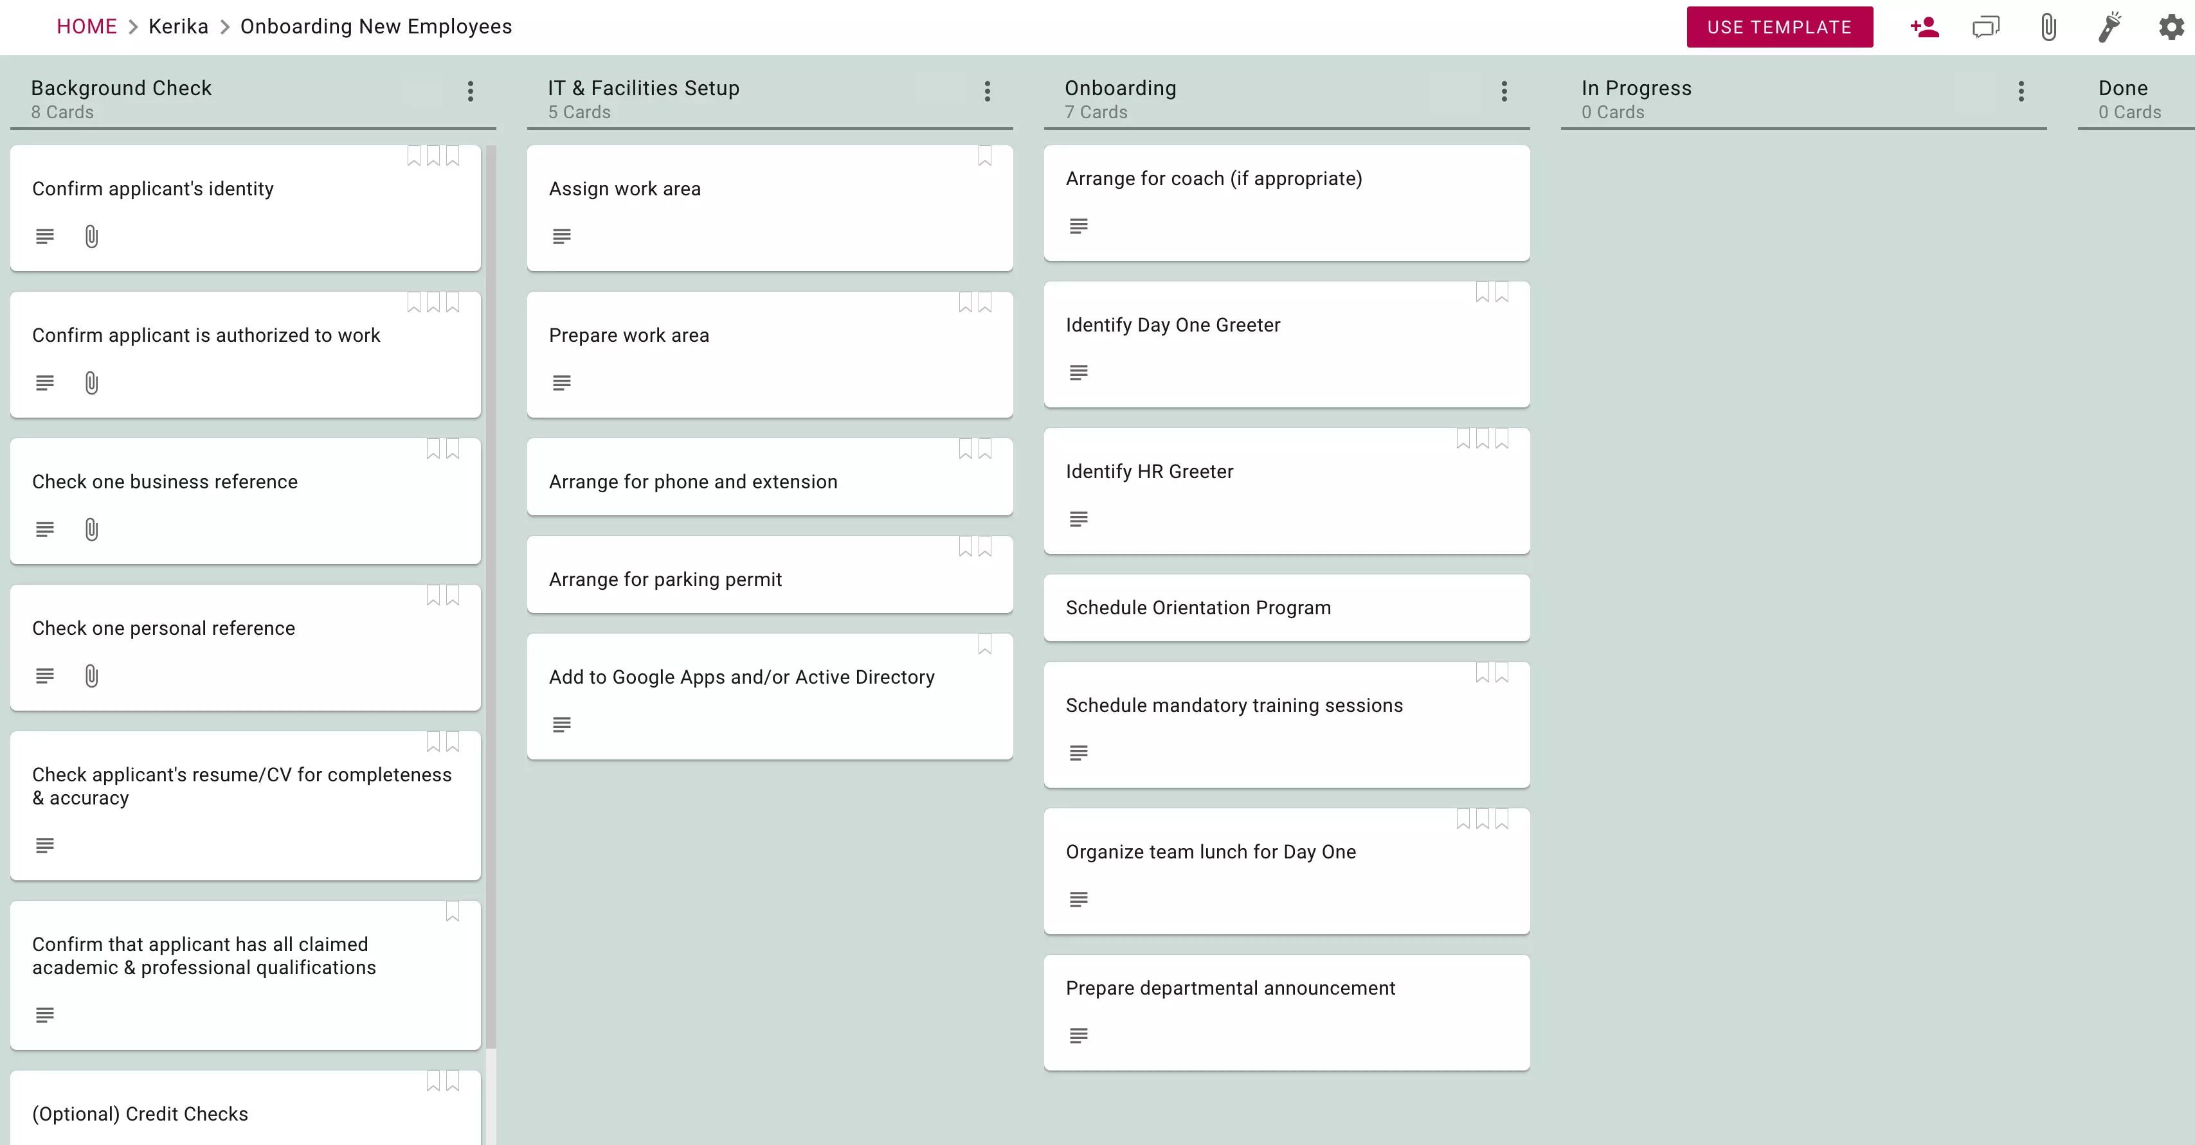Viewport: 2195px width, 1145px height.
Task: Click details icon on Check one personal reference
Action: [x=45, y=675]
